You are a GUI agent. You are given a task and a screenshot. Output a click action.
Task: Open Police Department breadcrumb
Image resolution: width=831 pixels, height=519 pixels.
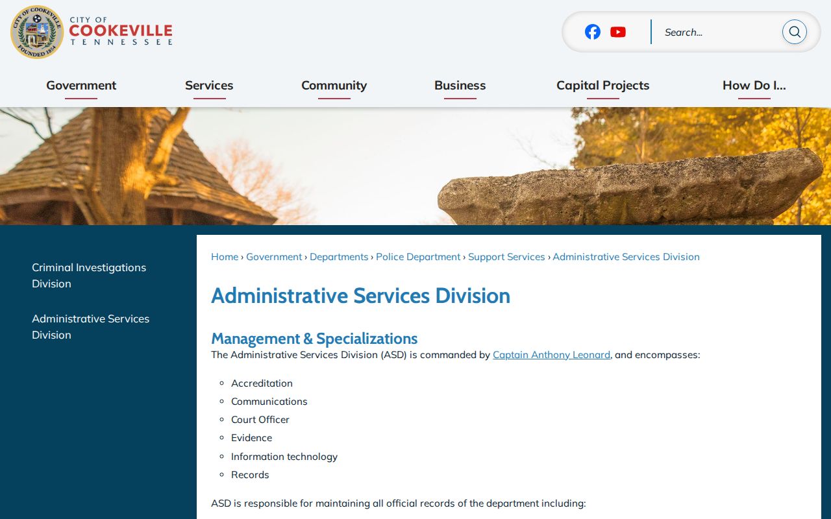pyautogui.click(x=418, y=257)
